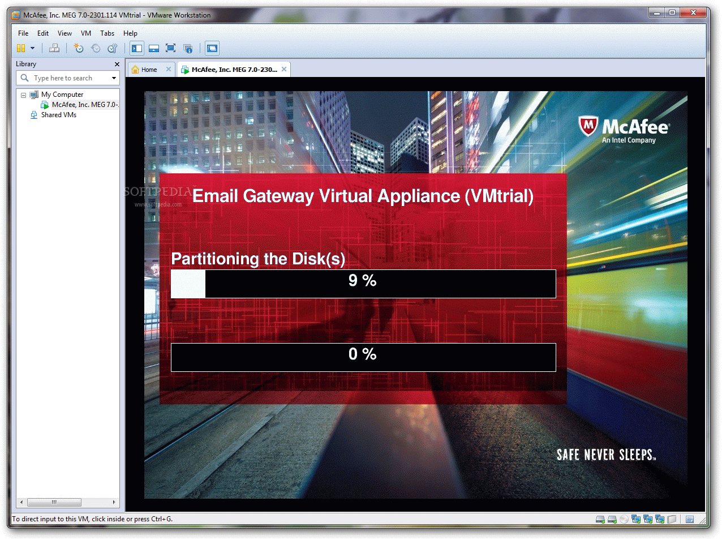Screen dimensions: 722x540
Task: Click the gray USB device status icon
Action: [672, 519]
